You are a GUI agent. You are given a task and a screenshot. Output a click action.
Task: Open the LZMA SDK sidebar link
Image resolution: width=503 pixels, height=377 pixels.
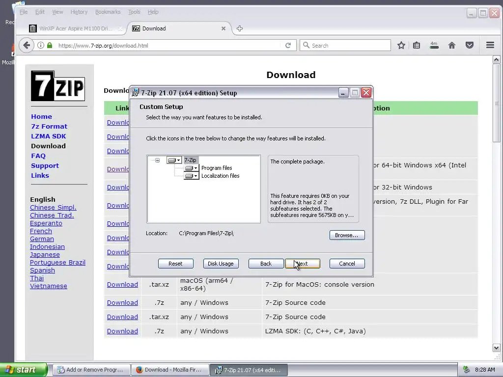pyautogui.click(x=49, y=136)
